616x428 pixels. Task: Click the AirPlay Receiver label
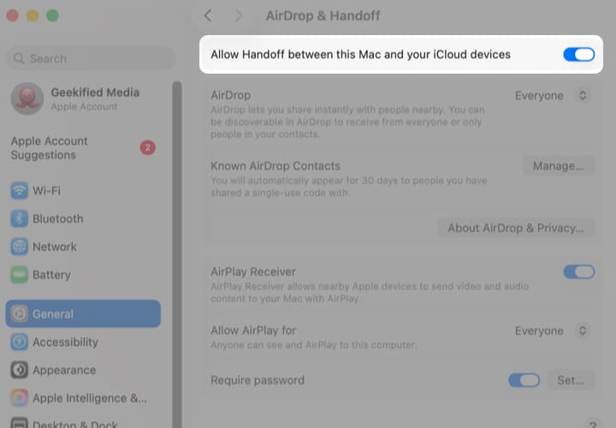coord(253,271)
